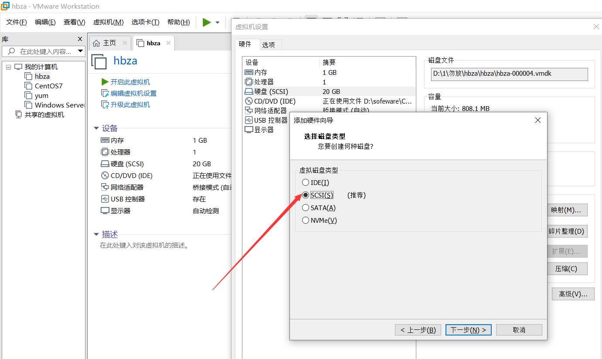Click the search magnifier icon in library box
This screenshot has height=359, width=602.
11,51
